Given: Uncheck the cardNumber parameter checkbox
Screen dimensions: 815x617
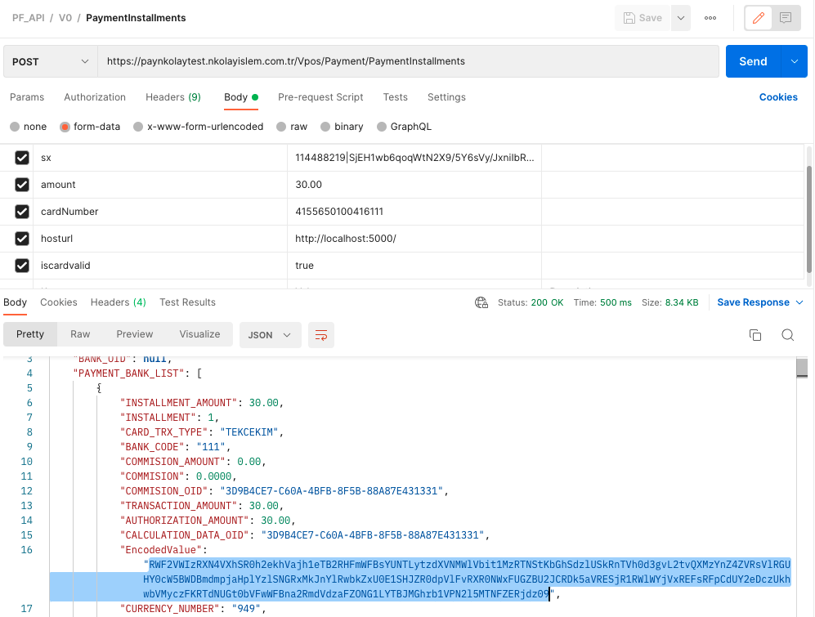Looking at the screenshot, I should pyautogui.click(x=22, y=212).
